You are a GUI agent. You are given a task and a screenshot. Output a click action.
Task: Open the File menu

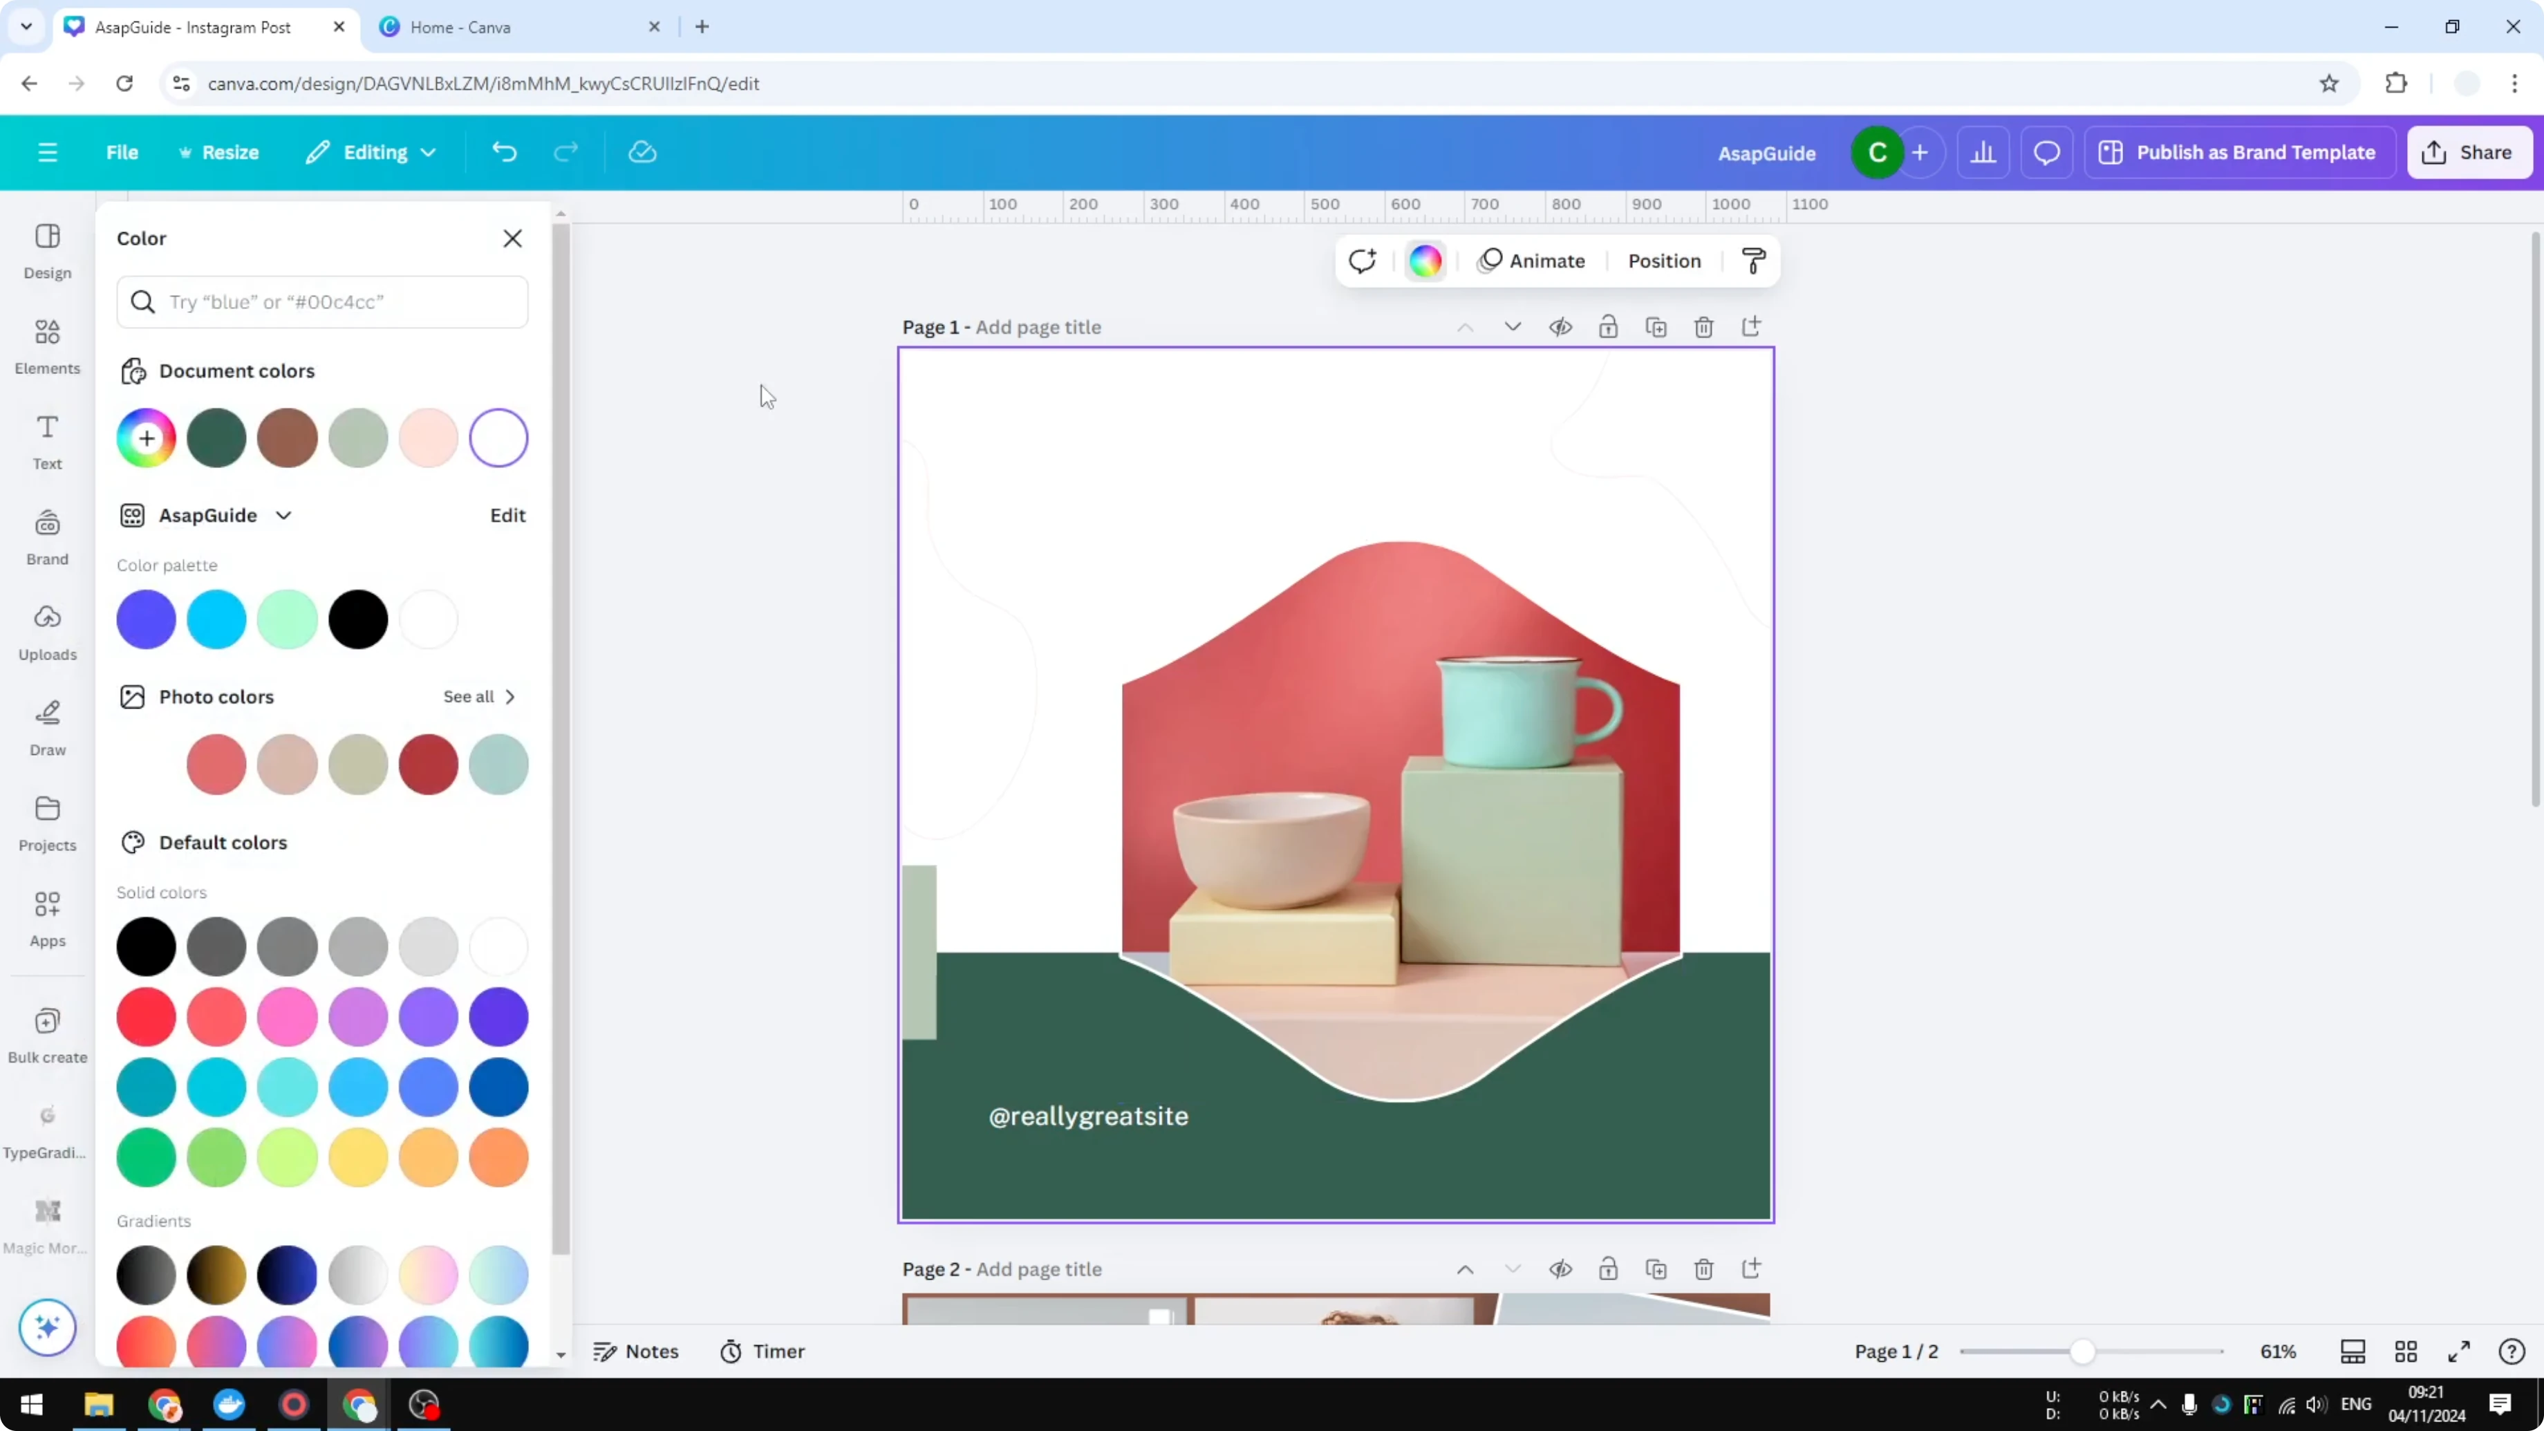click(x=122, y=152)
